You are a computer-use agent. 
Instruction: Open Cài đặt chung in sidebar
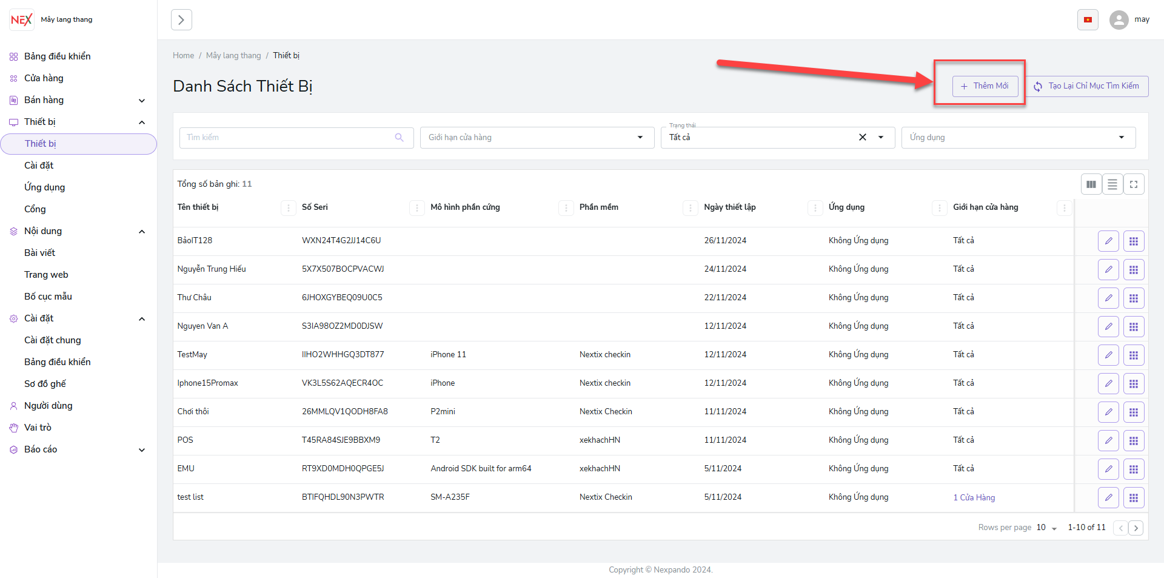pyautogui.click(x=53, y=340)
